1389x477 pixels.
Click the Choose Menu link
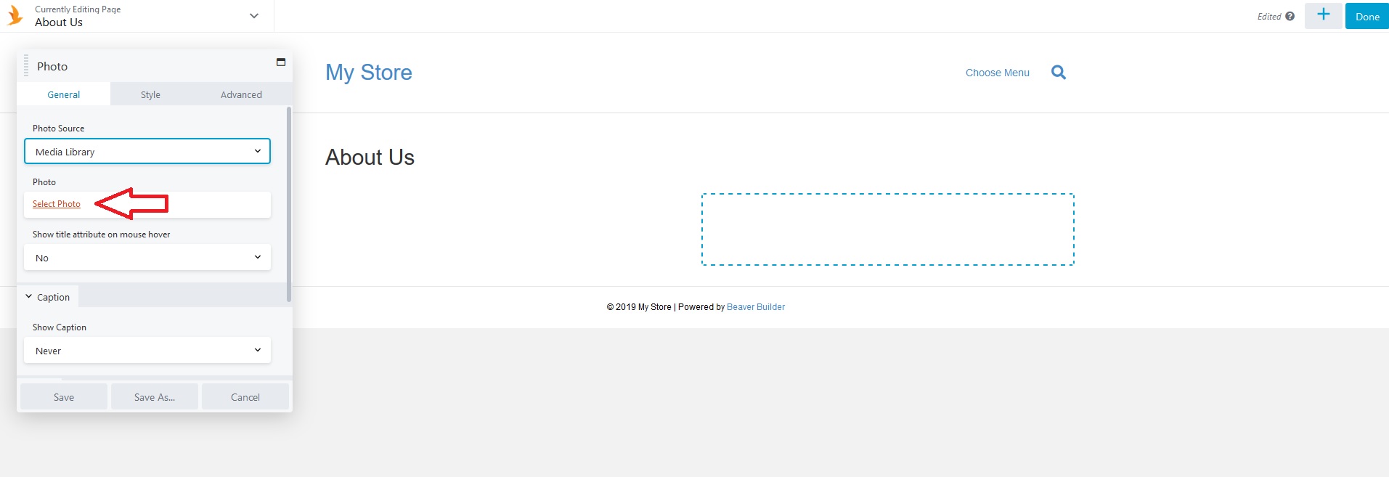point(998,73)
